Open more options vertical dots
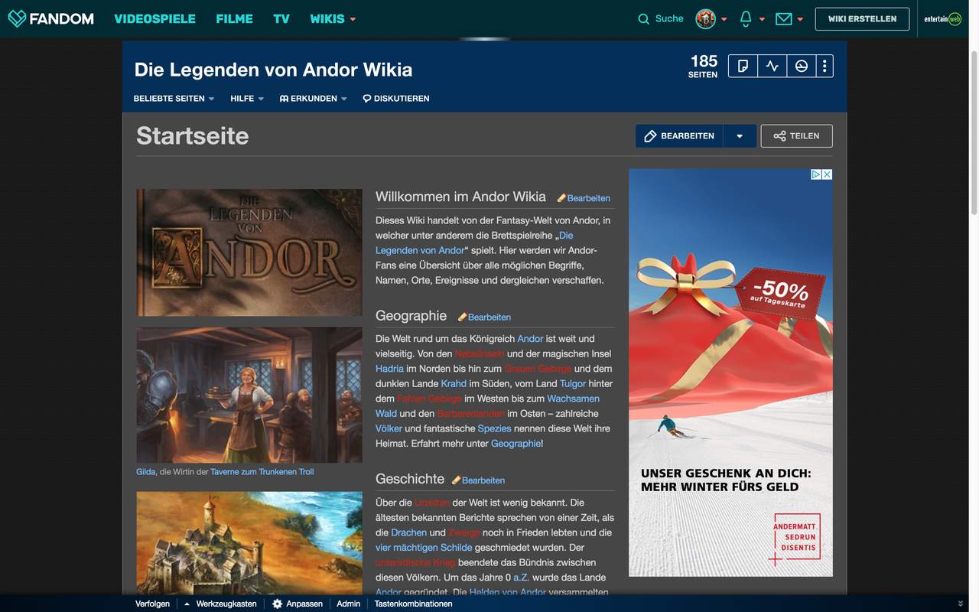This screenshot has width=979, height=612. pyautogui.click(x=825, y=67)
